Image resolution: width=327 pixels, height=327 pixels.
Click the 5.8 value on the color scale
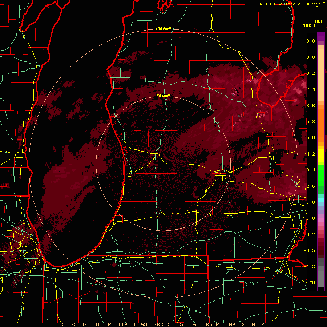[311, 122]
